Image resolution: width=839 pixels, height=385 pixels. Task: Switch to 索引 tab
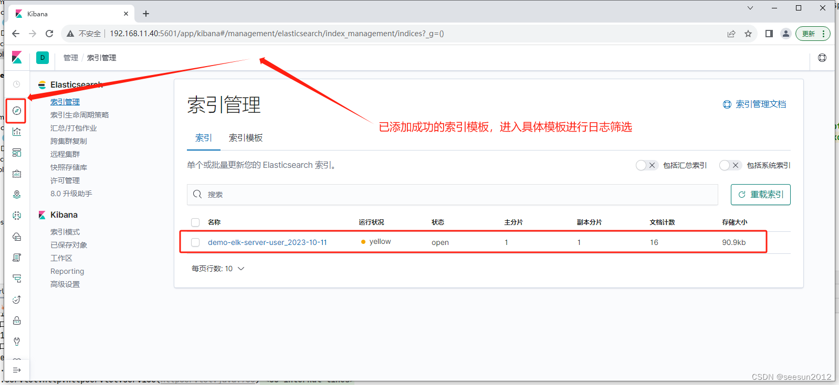204,138
